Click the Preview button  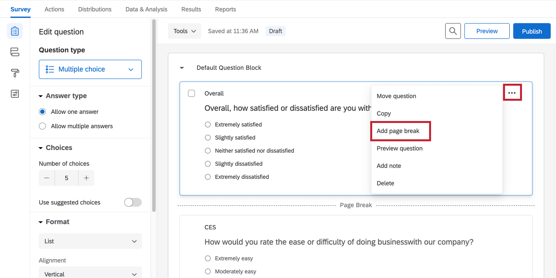[x=487, y=31]
